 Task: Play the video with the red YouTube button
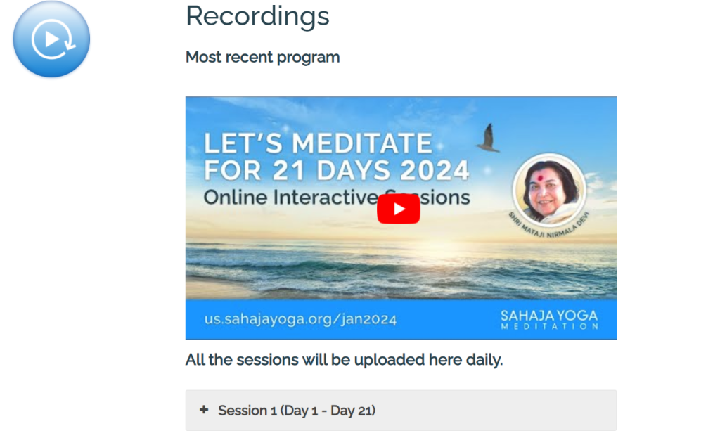click(x=399, y=209)
